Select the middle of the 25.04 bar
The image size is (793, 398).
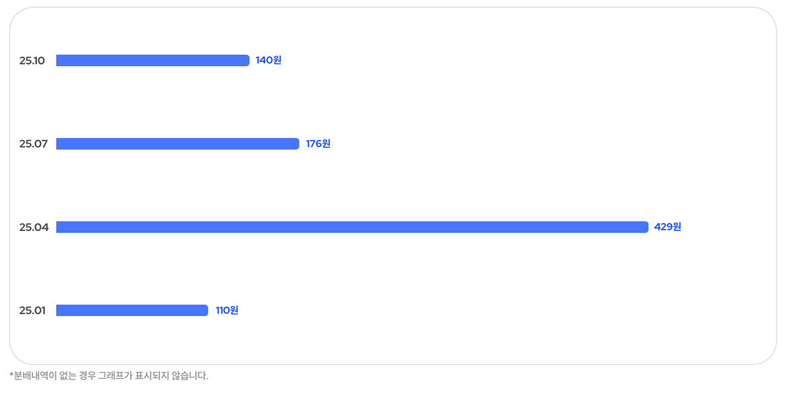(352, 227)
